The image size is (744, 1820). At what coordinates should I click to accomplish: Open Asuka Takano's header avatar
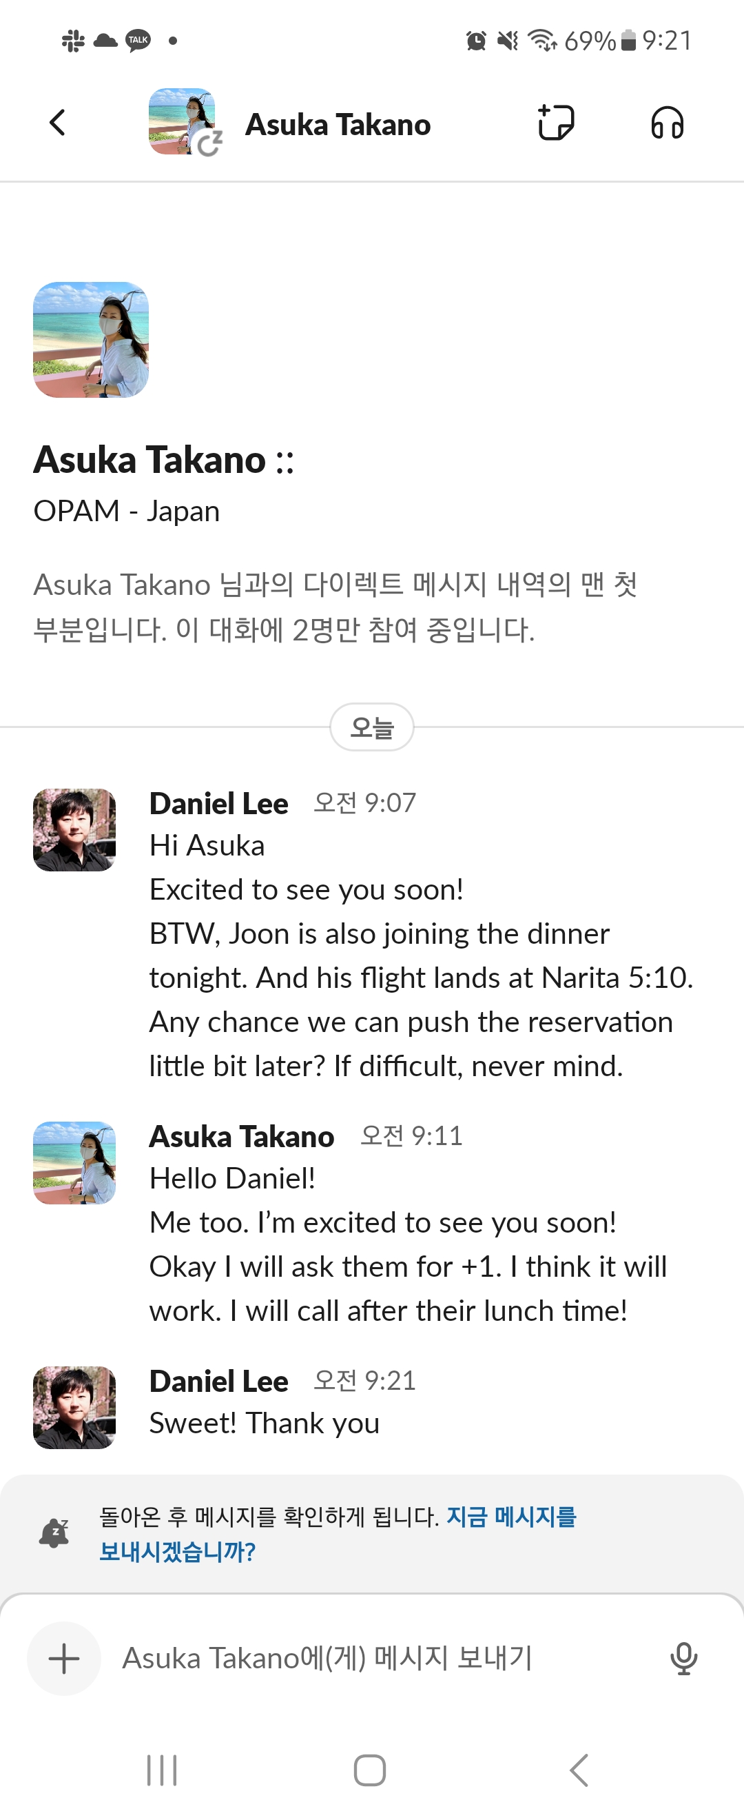tap(182, 121)
